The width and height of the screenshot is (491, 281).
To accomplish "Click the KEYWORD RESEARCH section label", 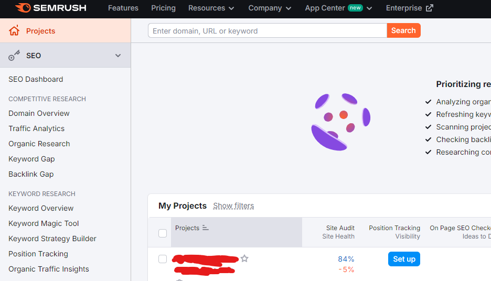I will click(42, 193).
